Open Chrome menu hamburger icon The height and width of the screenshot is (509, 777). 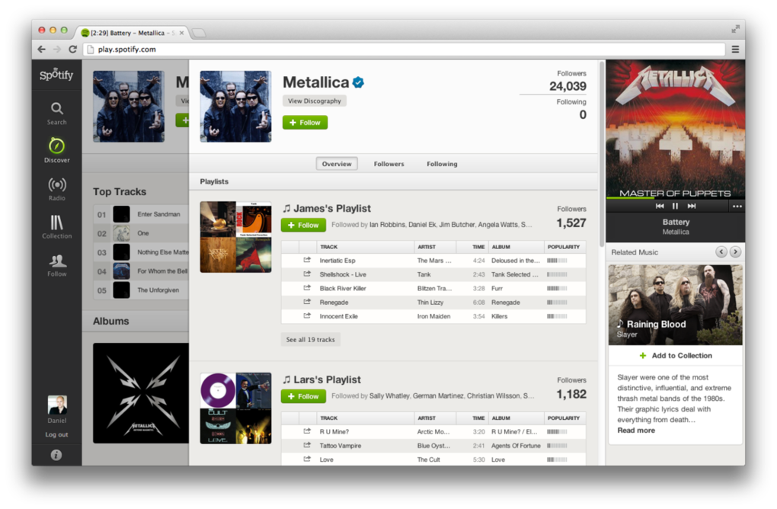pyautogui.click(x=735, y=49)
